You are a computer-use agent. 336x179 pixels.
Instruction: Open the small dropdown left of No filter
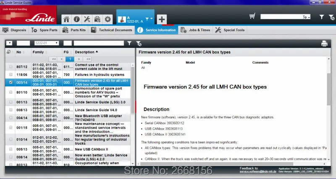tap(9, 43)
